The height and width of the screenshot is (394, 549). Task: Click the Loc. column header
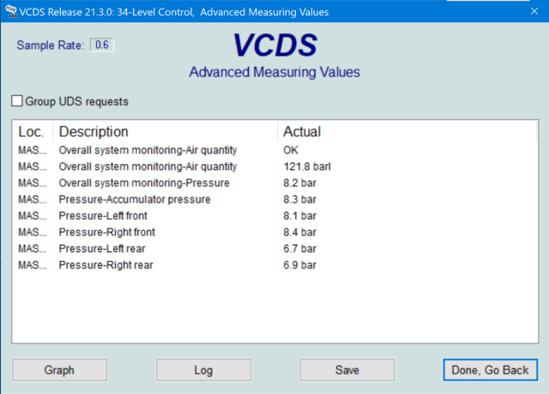(33, 131)
